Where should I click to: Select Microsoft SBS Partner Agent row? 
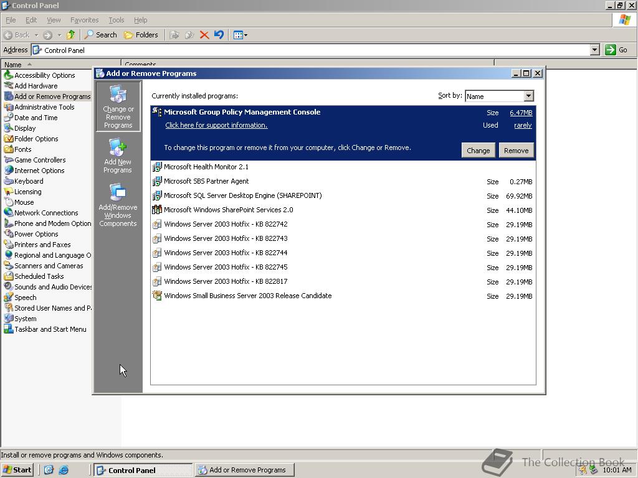(343, 181)
